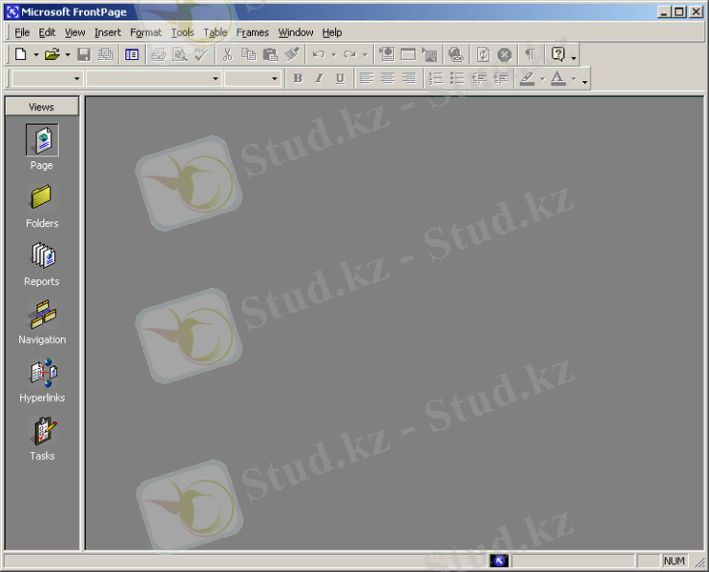709x572 pixels.
Task: Open the Tasks view
Action: click(41, 432)
